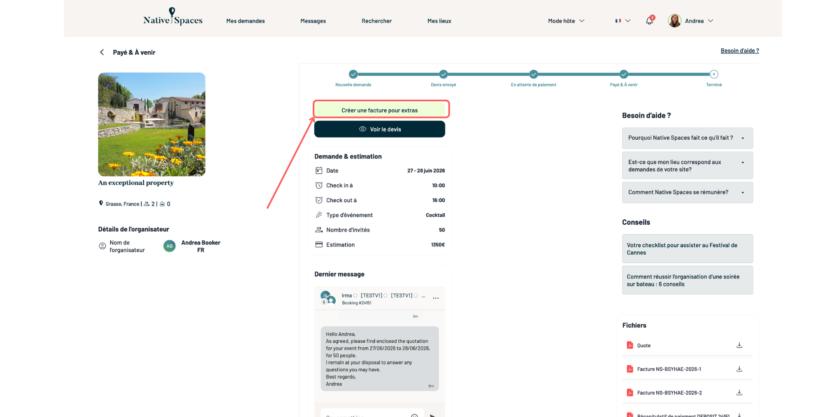Viewport: 835px width, 417px height.
Task: Go back using the left chevron arrow
Action: click(102, 52)
